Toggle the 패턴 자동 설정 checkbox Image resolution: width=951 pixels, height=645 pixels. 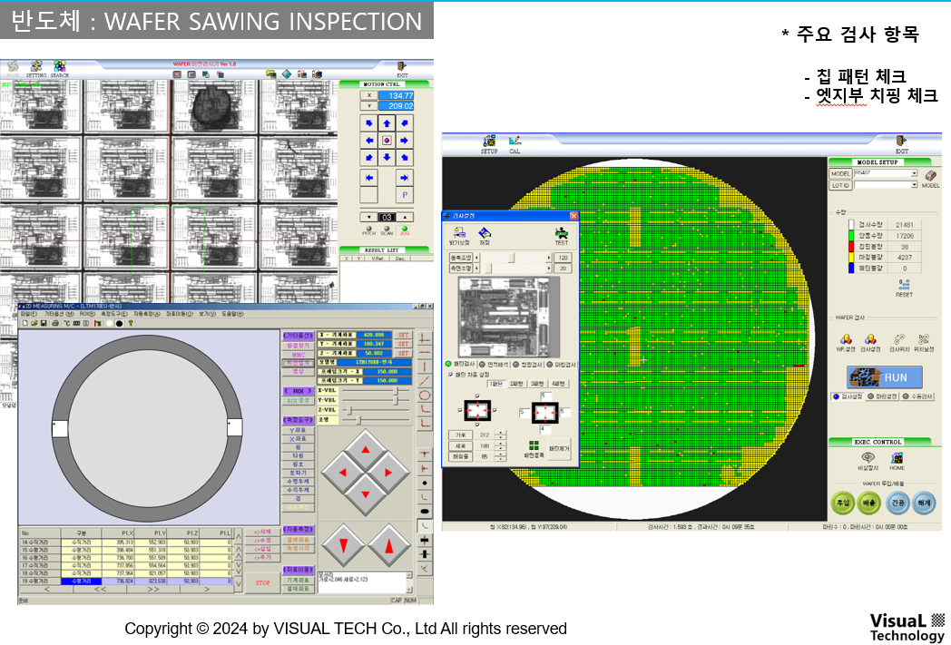(x=451, y=374)
